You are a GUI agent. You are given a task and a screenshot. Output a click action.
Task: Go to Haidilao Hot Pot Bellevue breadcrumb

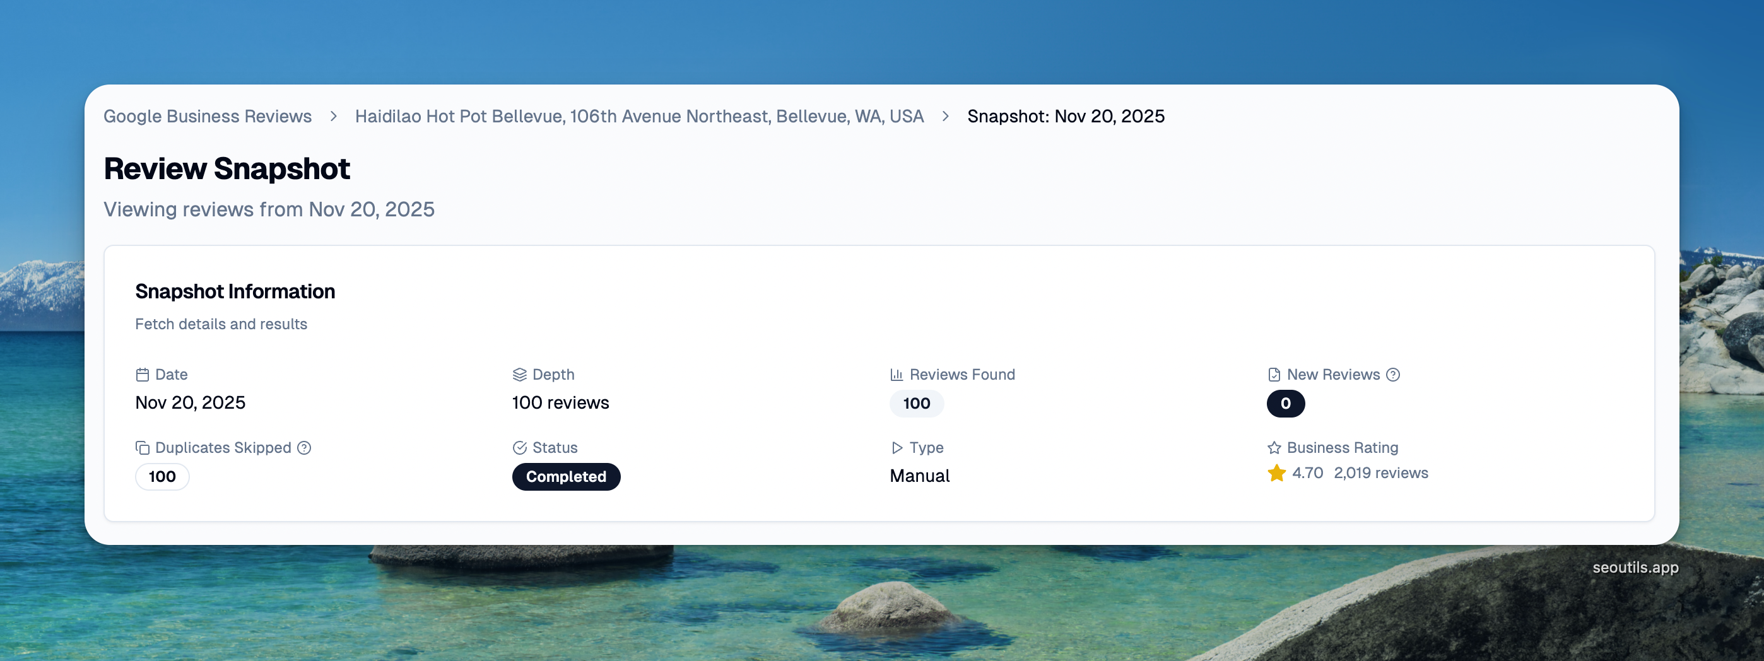[x=639, y=116]
